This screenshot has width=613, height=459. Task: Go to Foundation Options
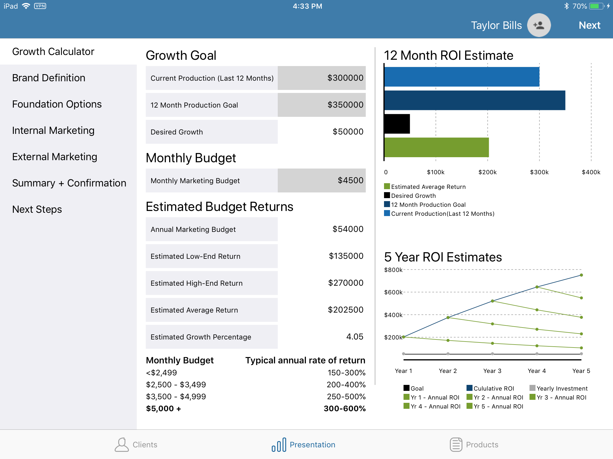pos(57,104)
